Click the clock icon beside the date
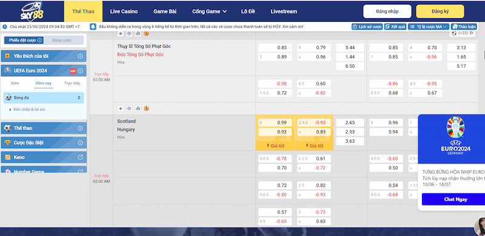Viewport: 485px width, 236px height. click(5, 27)
